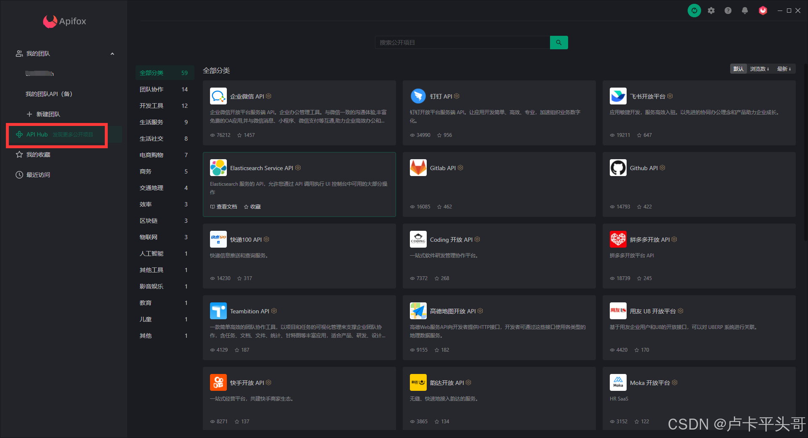Open the 快手开放 API icon

point(218,382)
